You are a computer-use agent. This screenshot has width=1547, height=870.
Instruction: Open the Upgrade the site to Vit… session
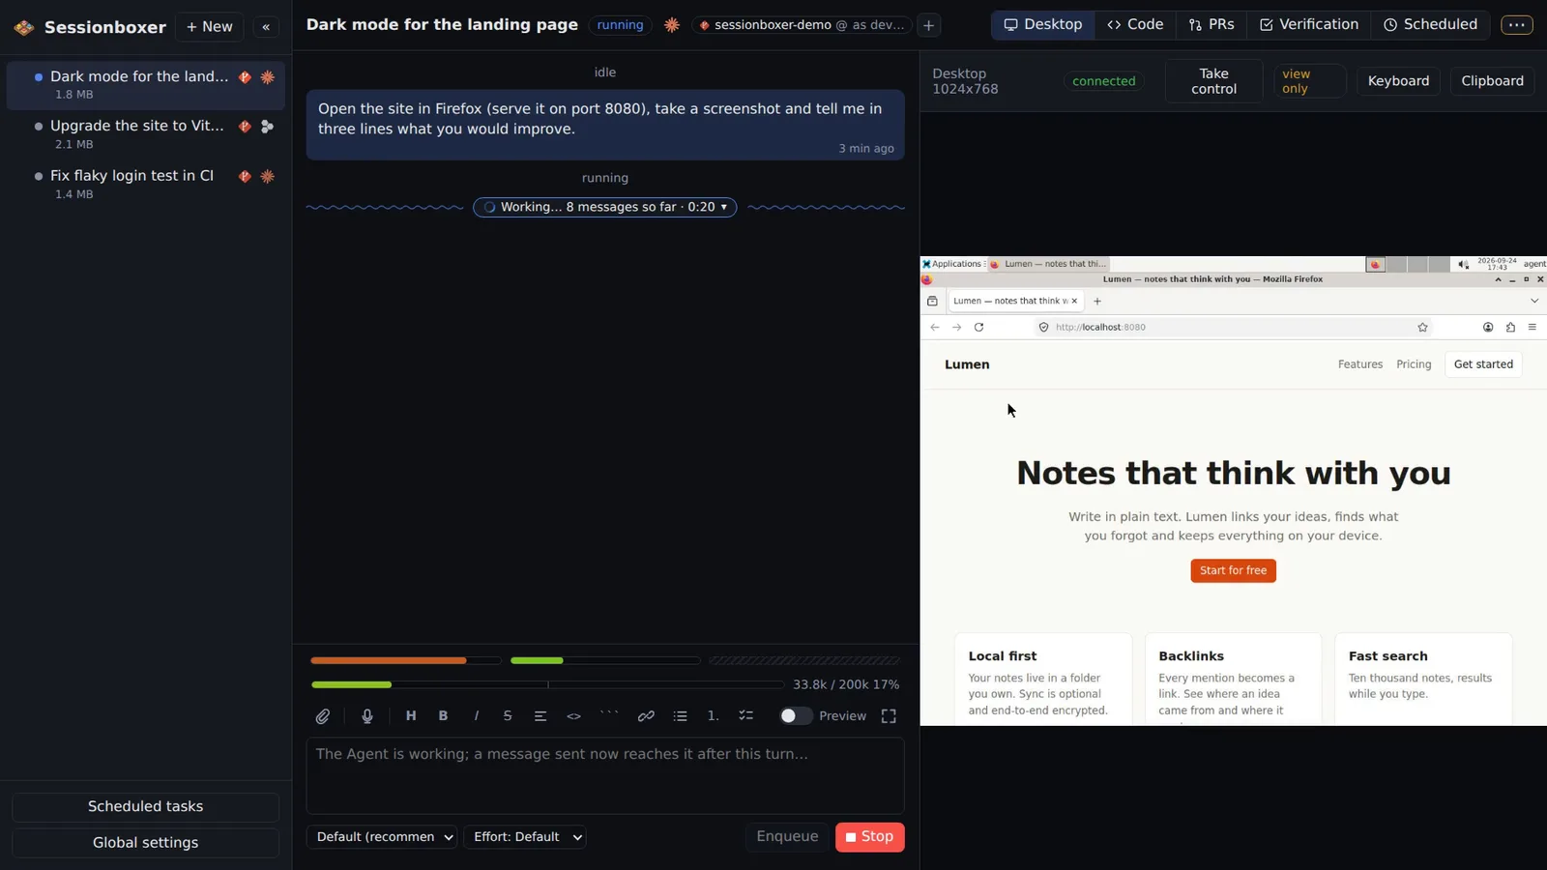145,134
